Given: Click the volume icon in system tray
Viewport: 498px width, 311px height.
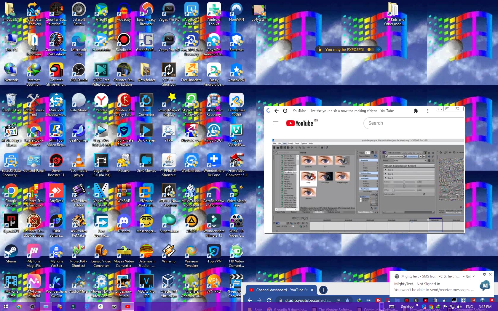Looking at the screenshot, I should (459, 307).
